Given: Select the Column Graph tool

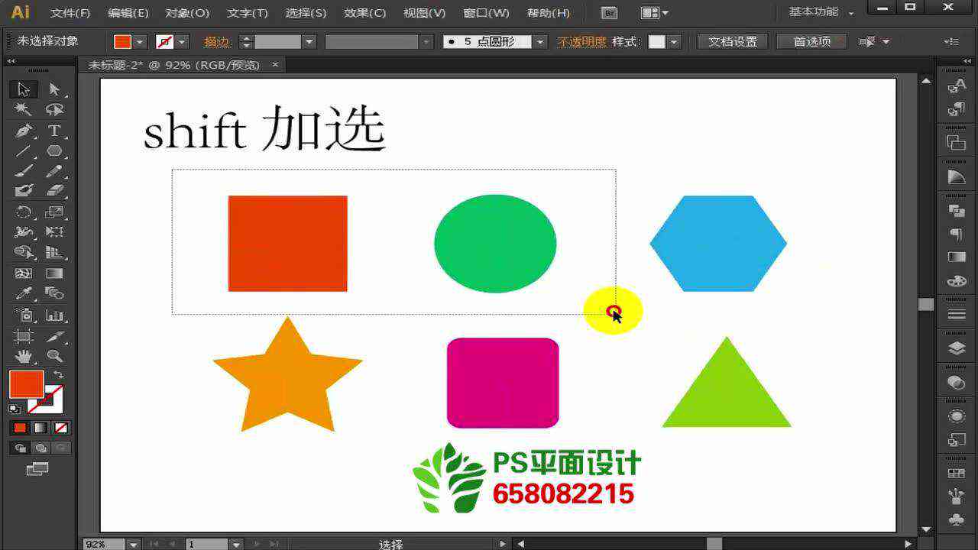Looking at the screenshot, I should tap(54, 314).
